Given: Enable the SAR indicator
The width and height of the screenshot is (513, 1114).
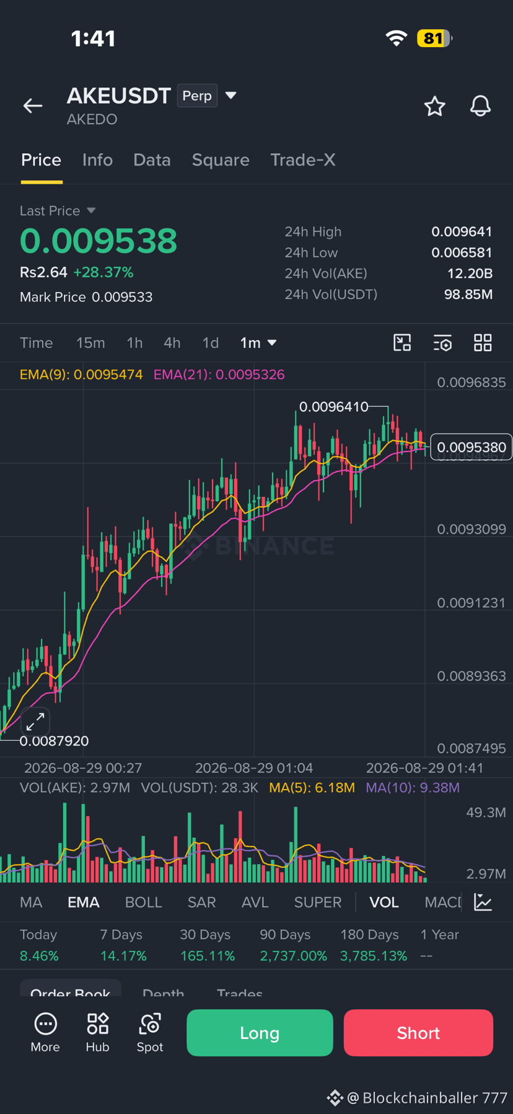Looking at the screenshot, I should point(202,902).
